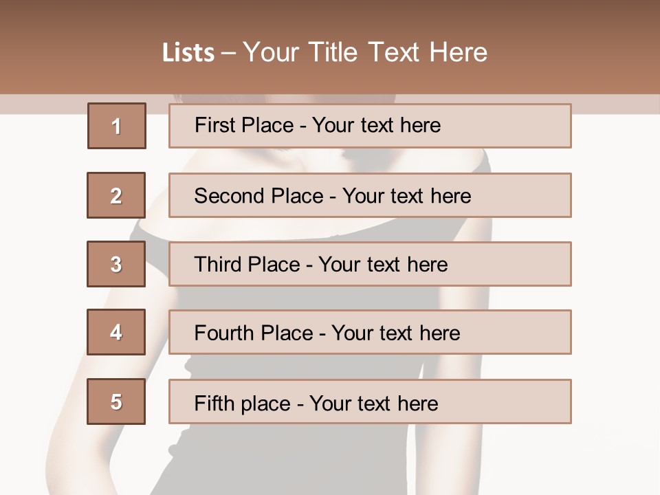Click the number 3 box
The image size is (660, 495).
click(116, 264)
